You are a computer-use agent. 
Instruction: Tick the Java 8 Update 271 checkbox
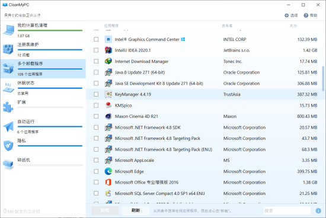pos(96,72)
